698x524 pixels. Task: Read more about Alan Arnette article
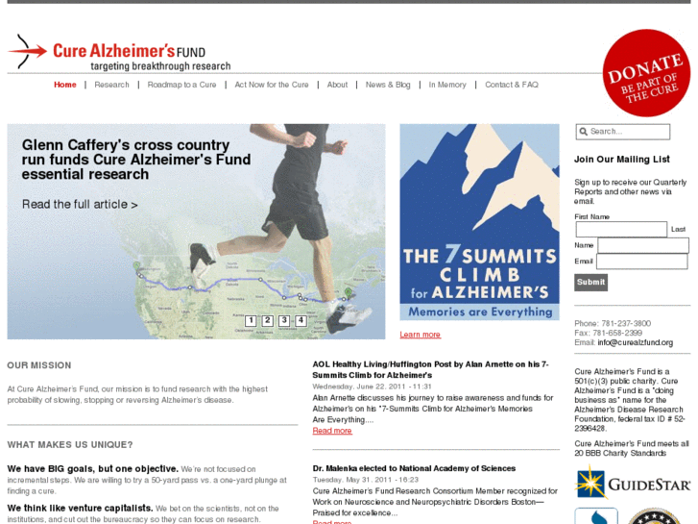tap(332, 431)
